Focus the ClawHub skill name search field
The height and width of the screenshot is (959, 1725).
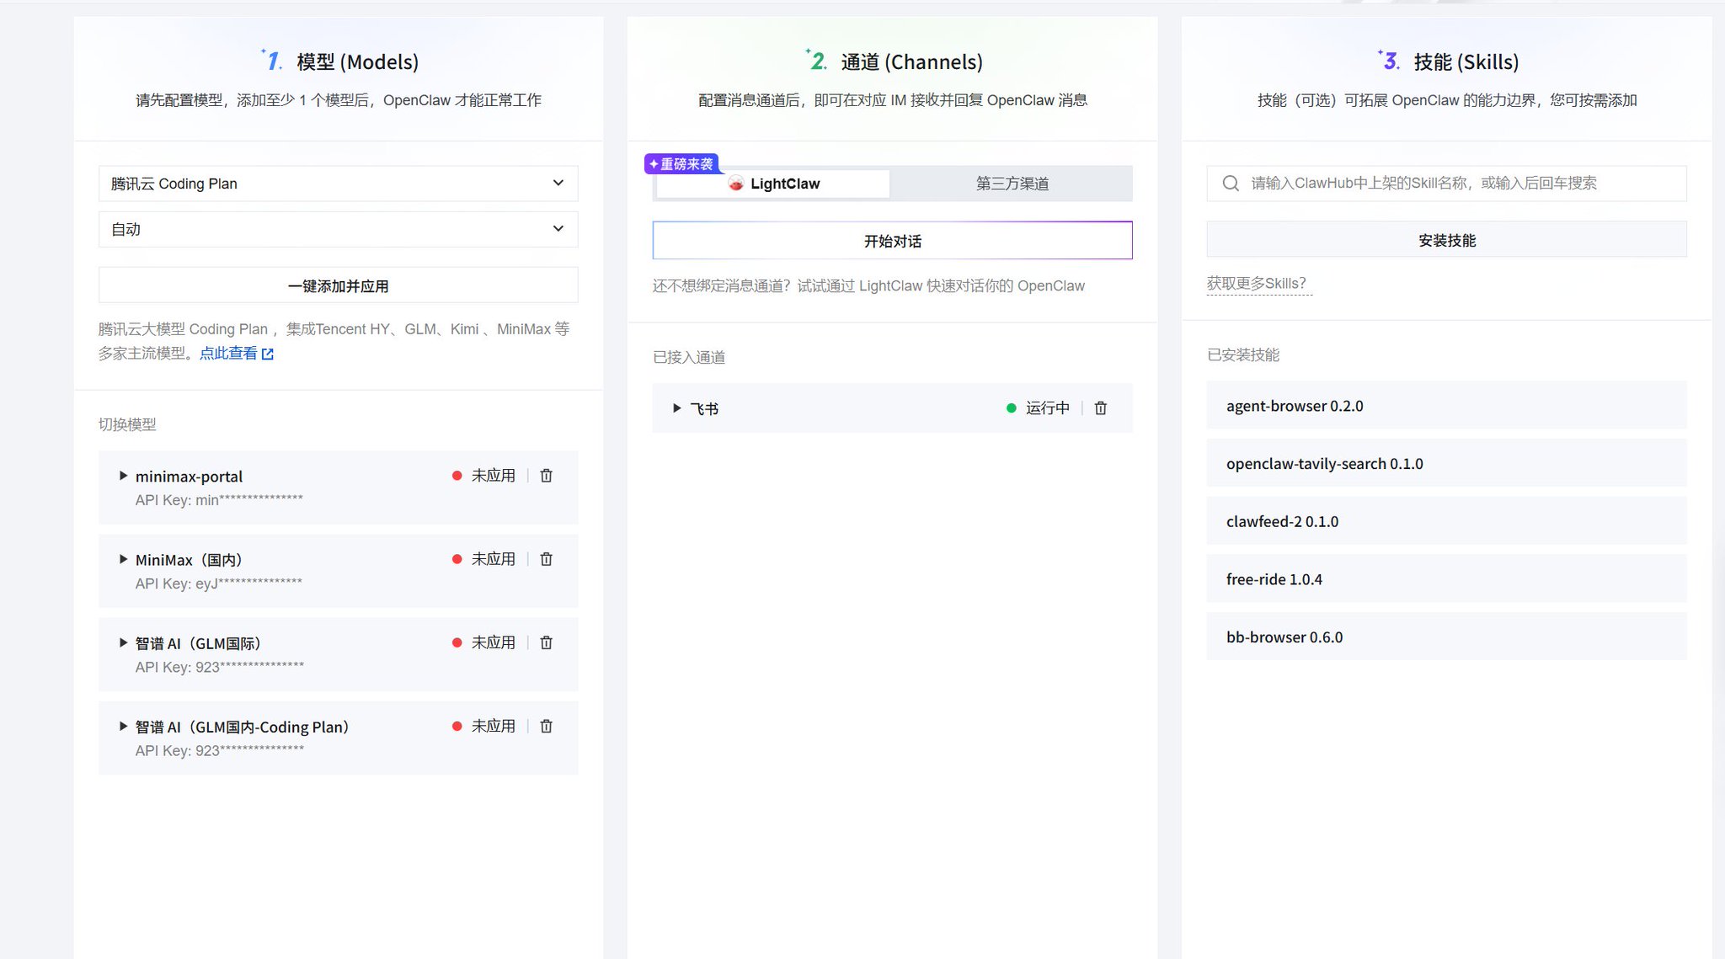[1447, 184]
